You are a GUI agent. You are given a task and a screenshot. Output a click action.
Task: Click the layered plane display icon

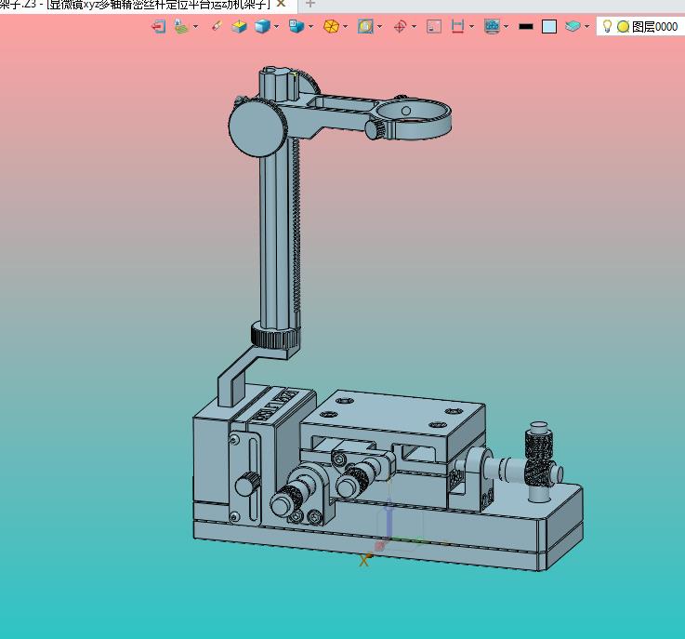(x=182, y=27)
